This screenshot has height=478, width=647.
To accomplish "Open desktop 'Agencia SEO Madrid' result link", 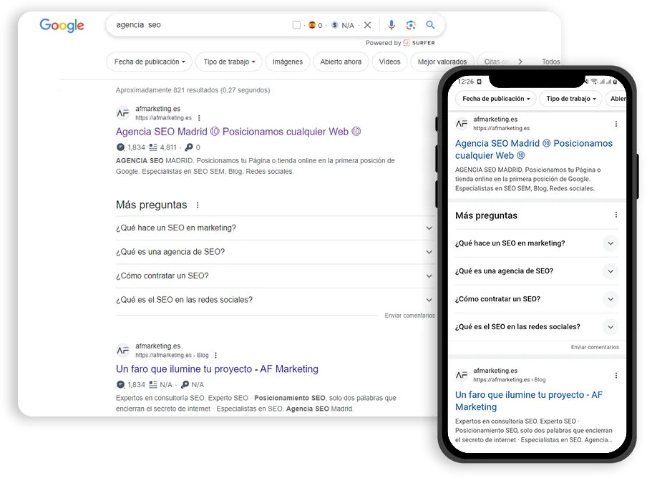I will coord(238,132).
